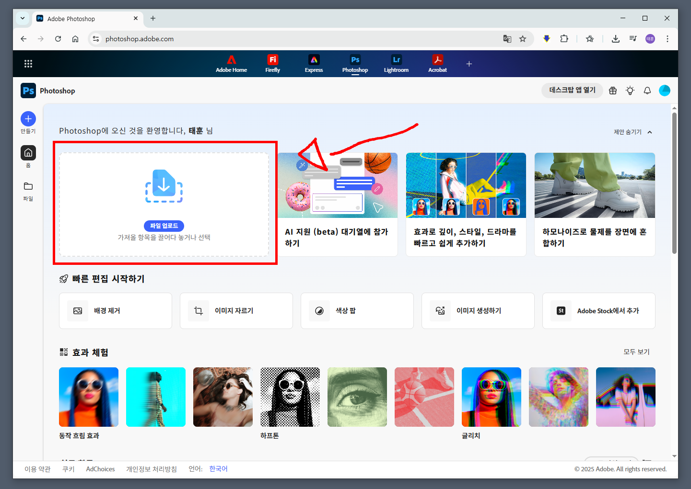Select the green eye effect thumbnail
Image resolution: width=691 pixels, height=489 pixels.
click(x=357, y=397)
